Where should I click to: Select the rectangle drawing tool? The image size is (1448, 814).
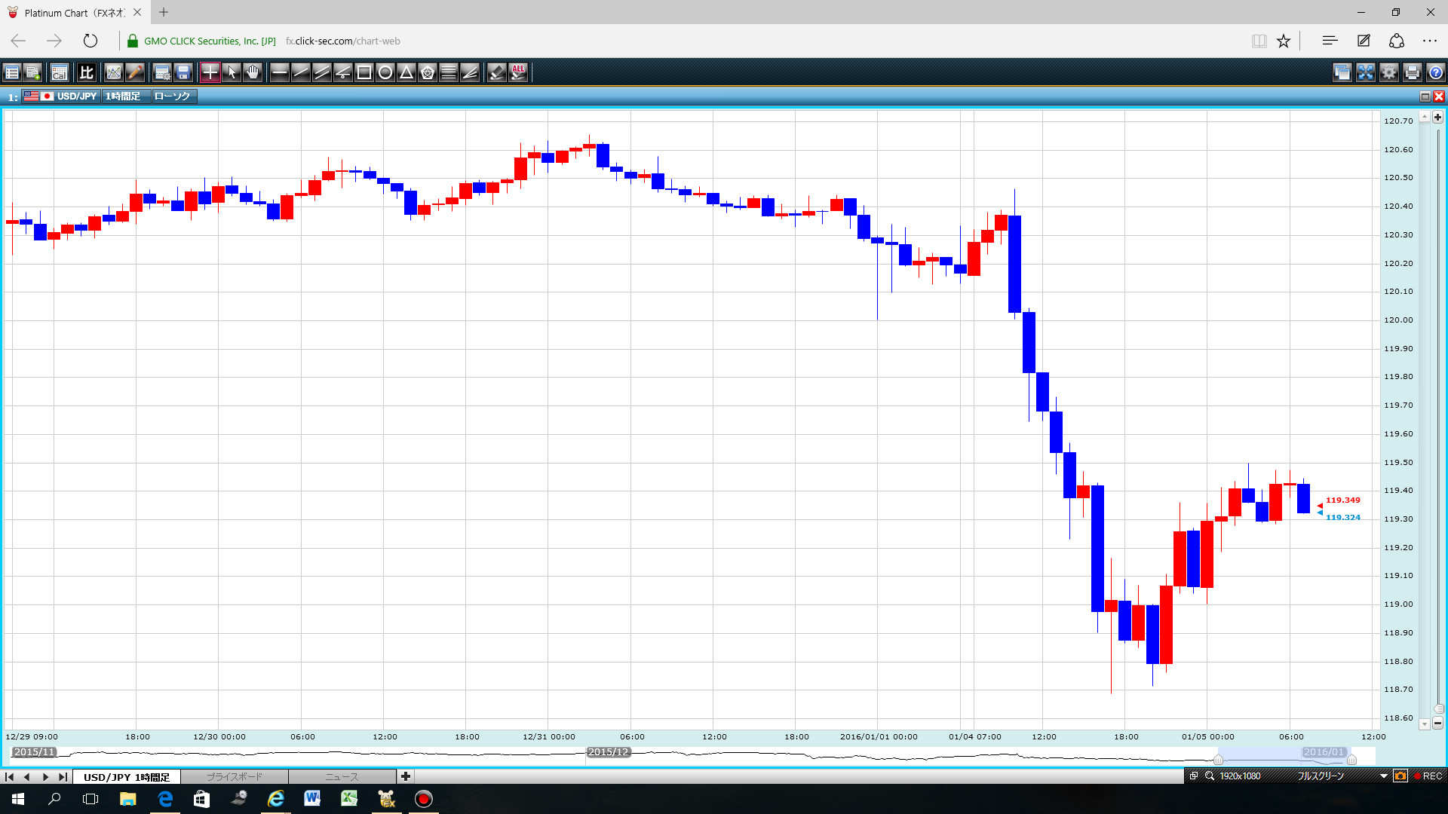[x=364, y=72]
